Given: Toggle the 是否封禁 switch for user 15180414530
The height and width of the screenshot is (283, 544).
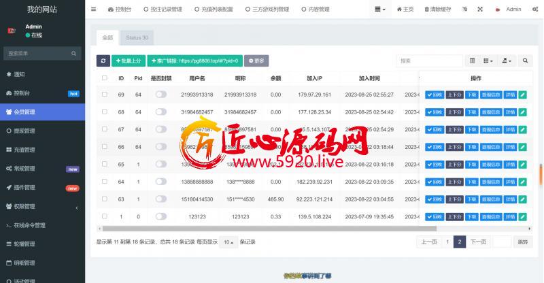Looking at the screenshot, I should pyautogui.click(x=161, y=199).
